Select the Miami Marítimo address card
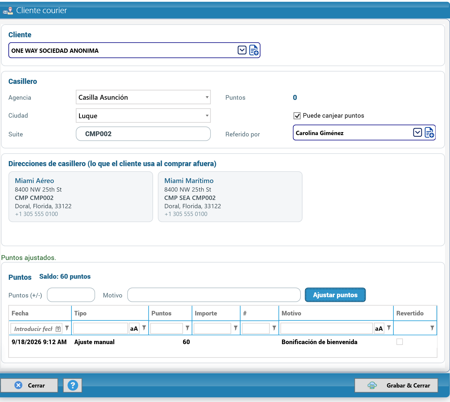Viewport: 450px width, 402px height. 230,197
